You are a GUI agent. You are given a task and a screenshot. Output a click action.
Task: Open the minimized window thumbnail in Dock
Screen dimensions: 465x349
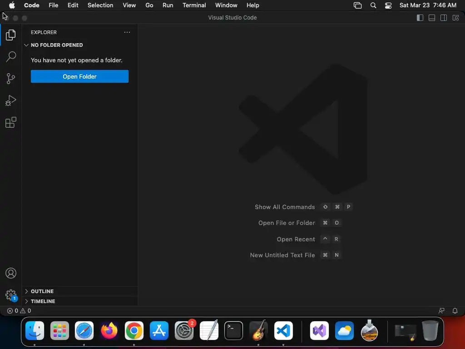click(405, 332)
